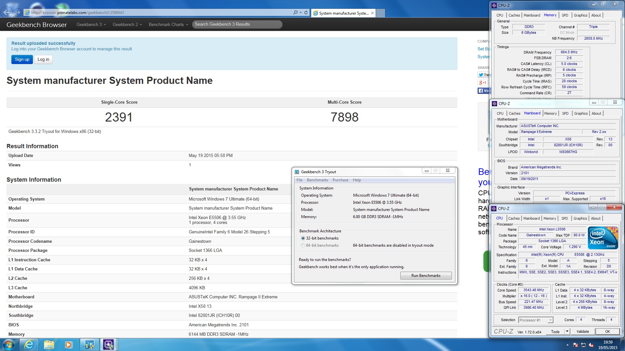This screenshot has width=625, height=351.
Task: Close the System manufacturer browser tab
Action: pyautogui.click(x=372, y=13)
